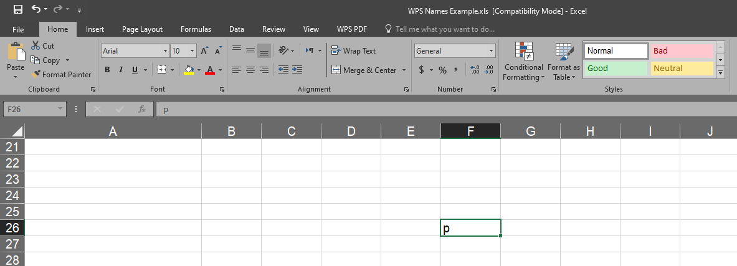Click Increase Font Size icon
The image size is (737, 266).
204,51
